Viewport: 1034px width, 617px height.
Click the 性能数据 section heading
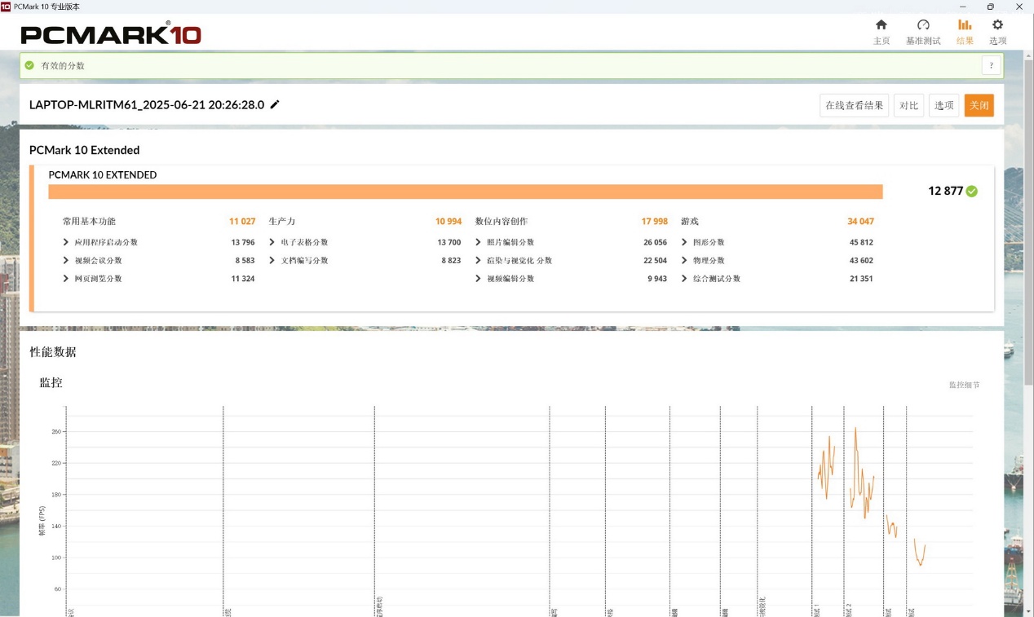53,352
